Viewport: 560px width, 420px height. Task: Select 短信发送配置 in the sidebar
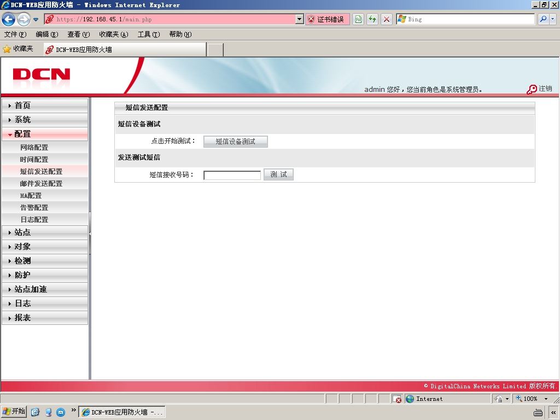tap(45, 172)
